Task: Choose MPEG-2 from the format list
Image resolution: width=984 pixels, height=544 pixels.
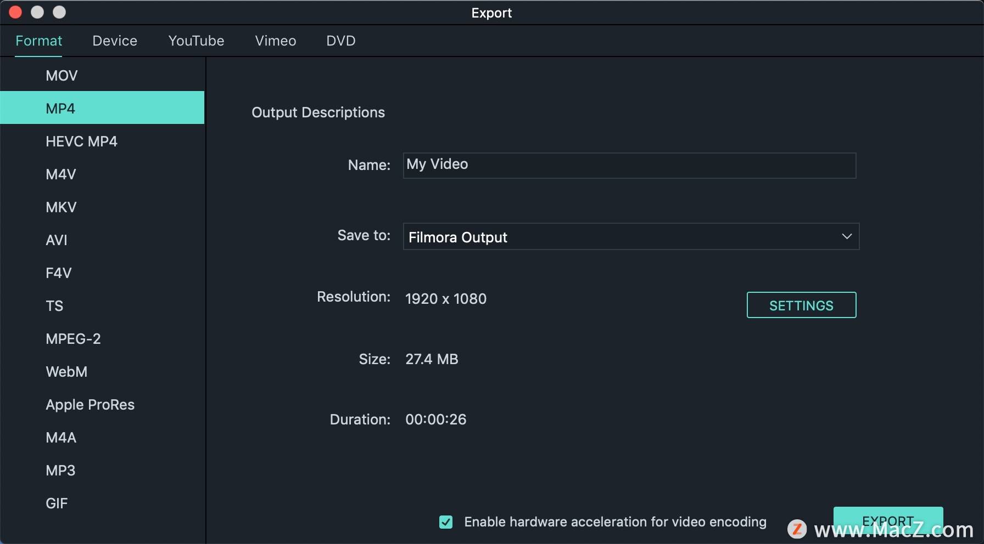Action: pos(102,339)
